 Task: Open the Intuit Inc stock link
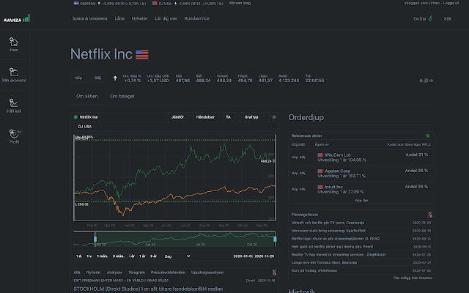(334, 187)
